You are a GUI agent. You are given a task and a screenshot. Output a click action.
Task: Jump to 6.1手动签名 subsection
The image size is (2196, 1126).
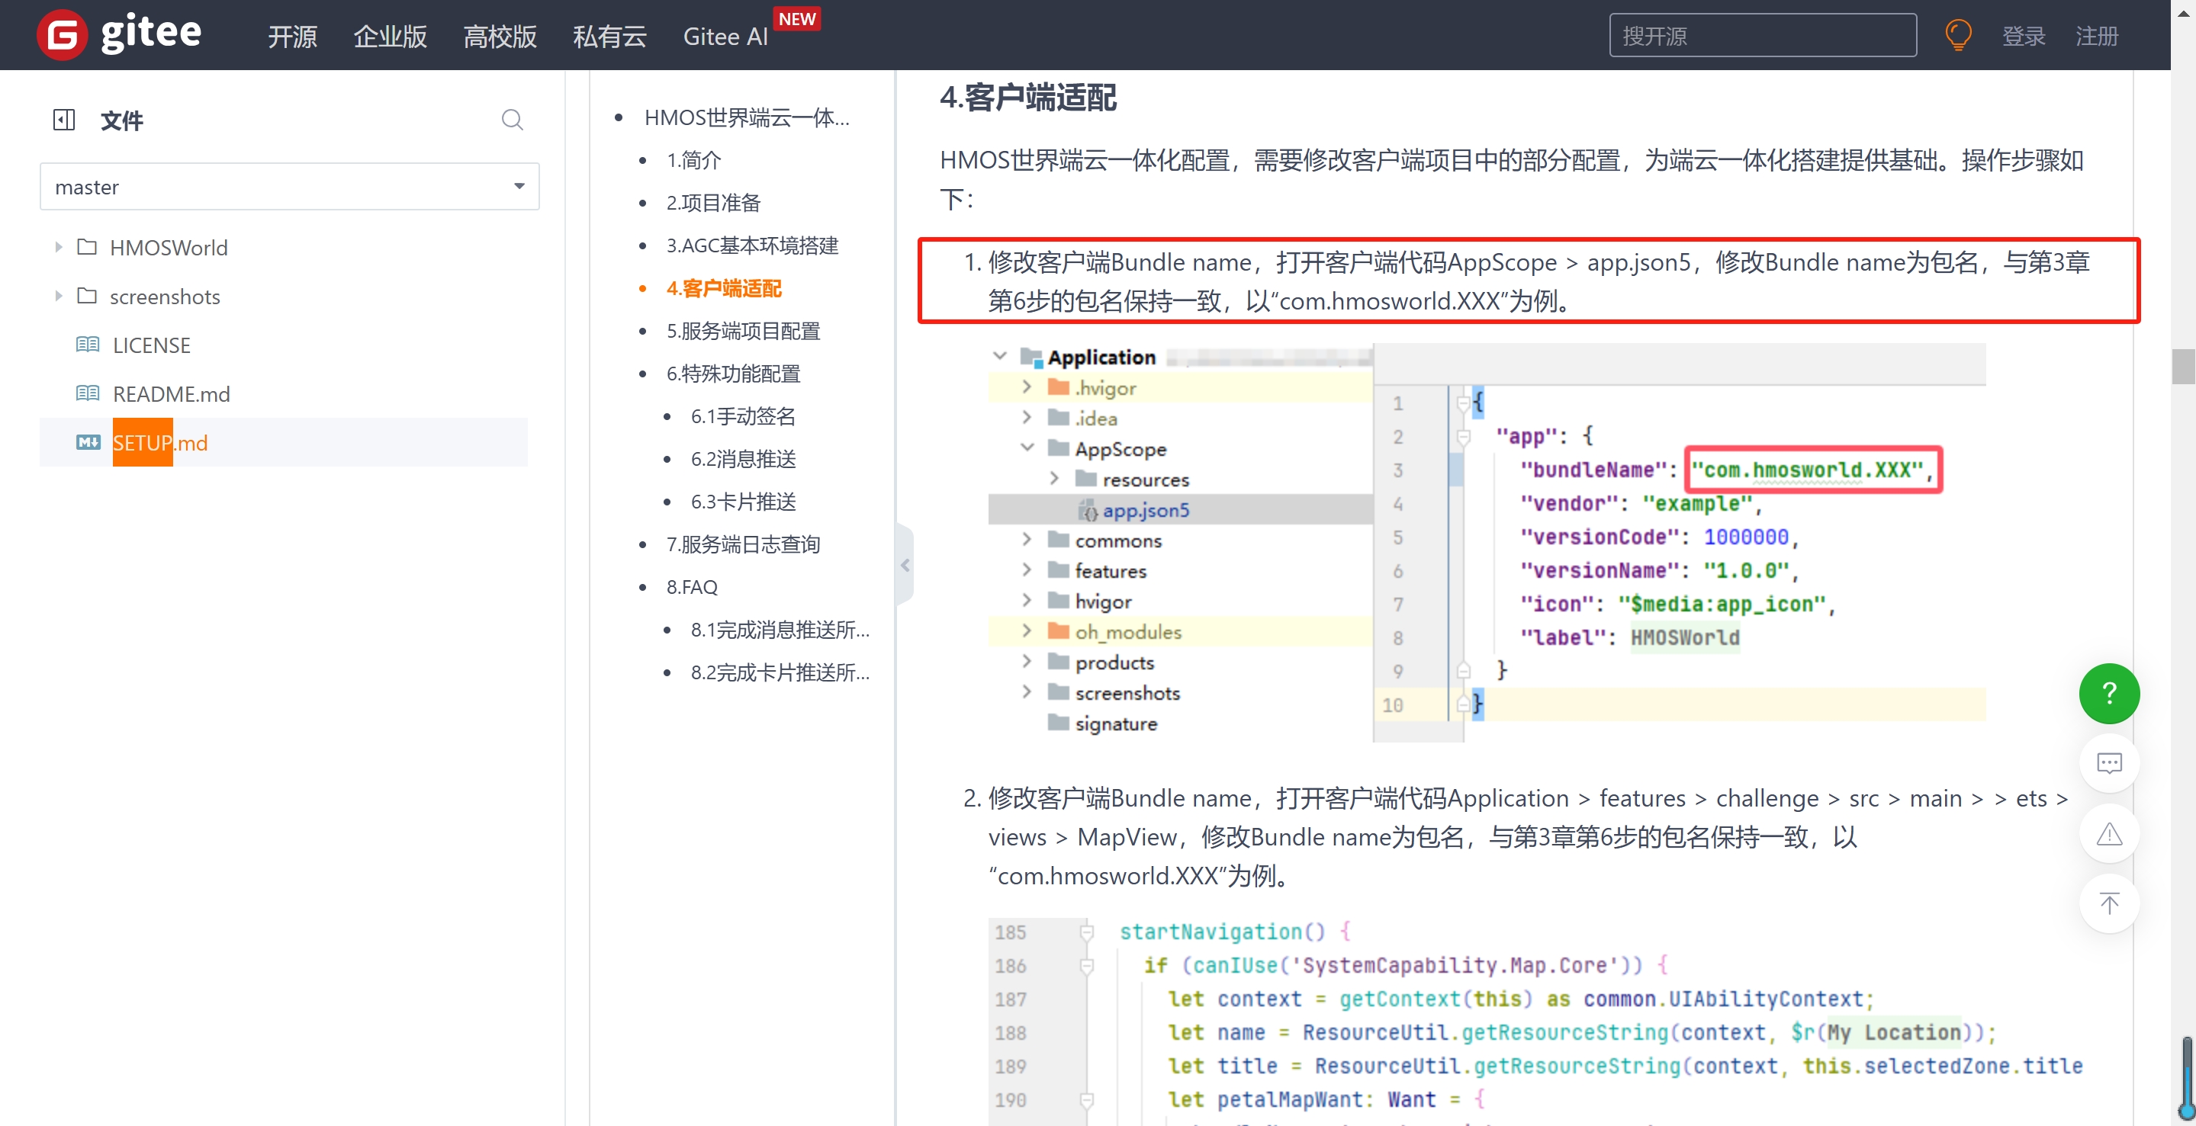(x=742, y=415)
